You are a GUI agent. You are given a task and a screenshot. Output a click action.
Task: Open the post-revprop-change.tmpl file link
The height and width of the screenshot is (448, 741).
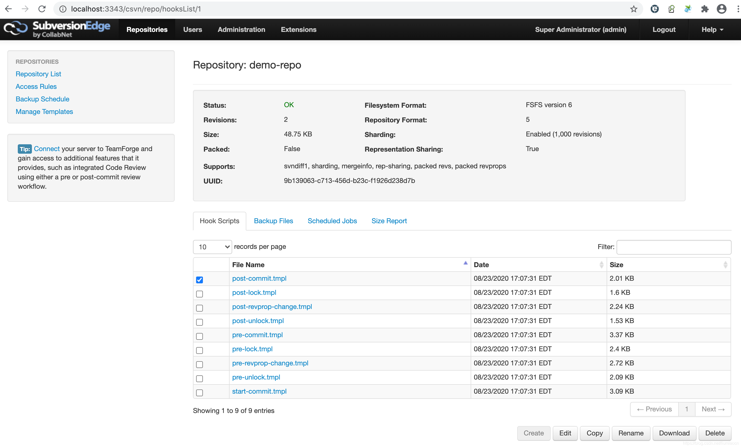coord(272,306)
